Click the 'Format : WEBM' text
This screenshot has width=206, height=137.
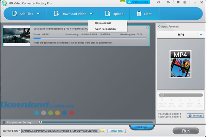(41, 34)
